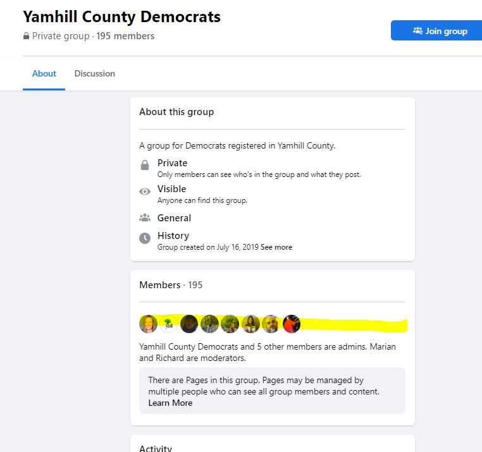Click the padlock icon next to Private

tap(145, 165)
